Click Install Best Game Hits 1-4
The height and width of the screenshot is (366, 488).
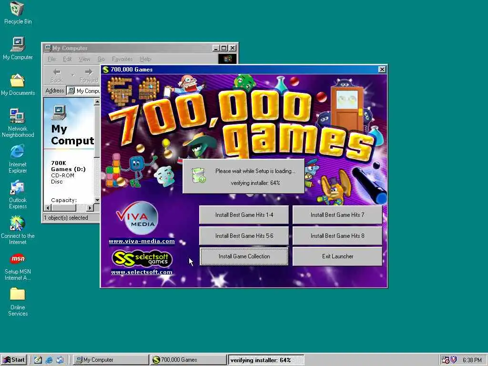[244, 215]
